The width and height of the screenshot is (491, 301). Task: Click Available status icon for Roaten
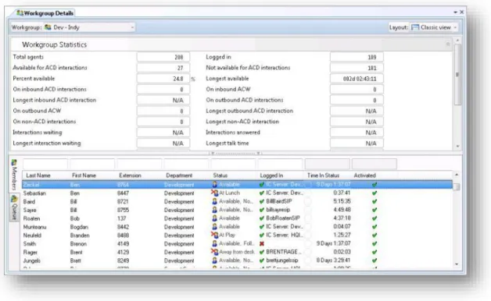[214, 218]
